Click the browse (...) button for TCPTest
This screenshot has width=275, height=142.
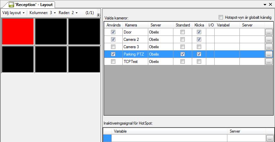click(269, 62)
